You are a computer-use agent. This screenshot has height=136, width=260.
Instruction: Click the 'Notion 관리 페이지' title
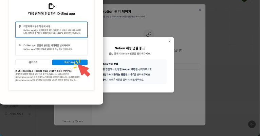pos(117,12)
